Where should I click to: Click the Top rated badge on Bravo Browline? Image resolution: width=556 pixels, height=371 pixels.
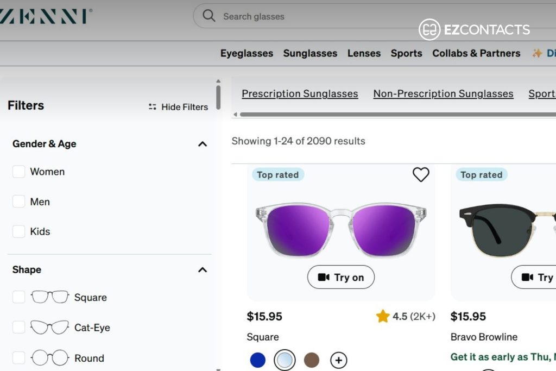(482, 174)
